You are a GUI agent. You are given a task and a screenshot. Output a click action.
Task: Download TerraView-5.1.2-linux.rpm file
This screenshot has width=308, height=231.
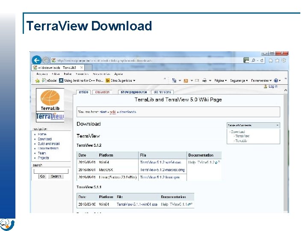160,177
